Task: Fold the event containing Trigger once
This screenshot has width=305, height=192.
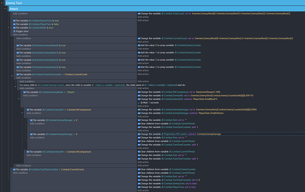Action: point(8,26)
